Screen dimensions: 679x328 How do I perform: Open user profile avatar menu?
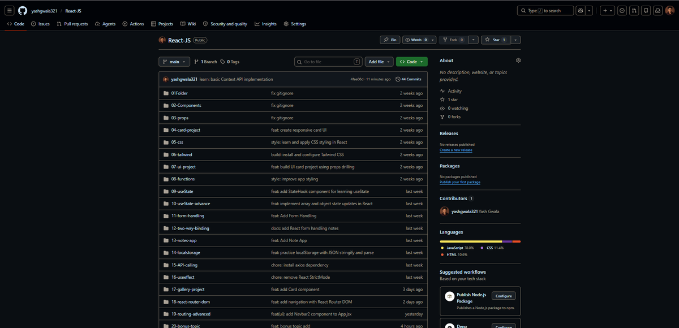coord(669,11)
